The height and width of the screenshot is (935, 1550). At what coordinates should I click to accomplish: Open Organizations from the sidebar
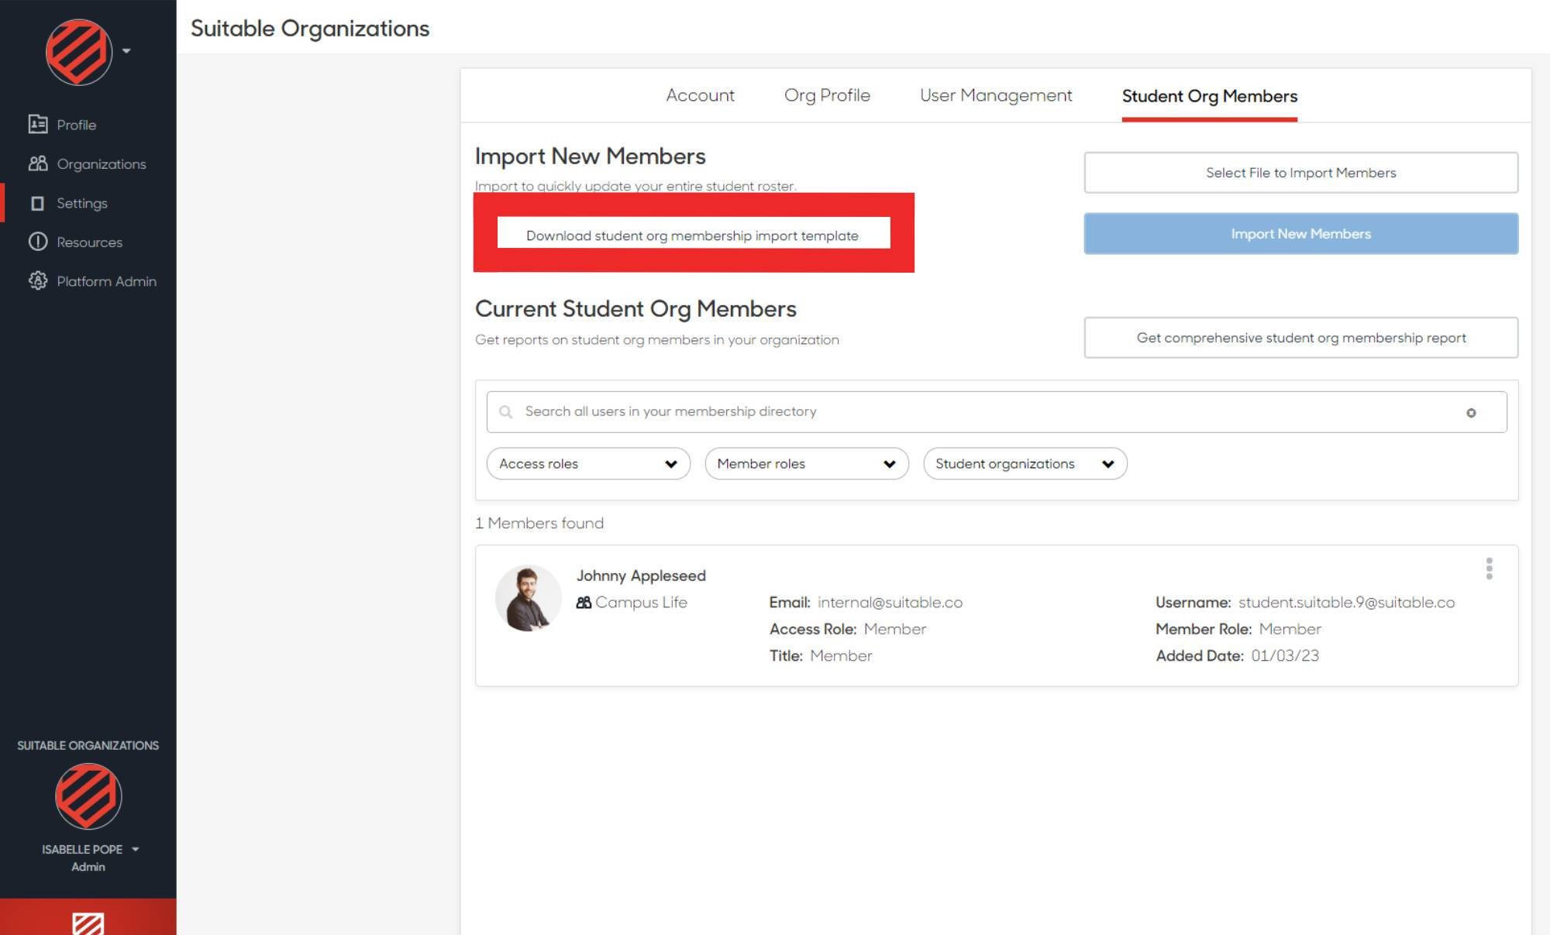click(37, 163)
